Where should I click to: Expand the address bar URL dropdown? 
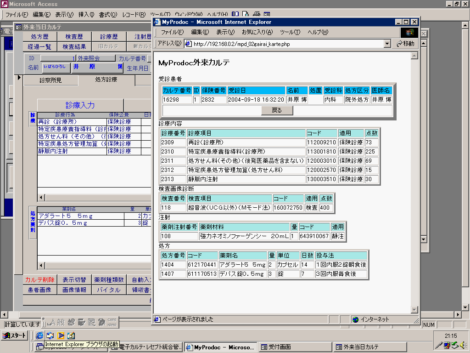(387, 44)
